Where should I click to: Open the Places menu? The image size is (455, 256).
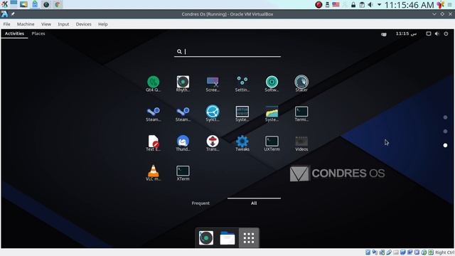[38, 33]
